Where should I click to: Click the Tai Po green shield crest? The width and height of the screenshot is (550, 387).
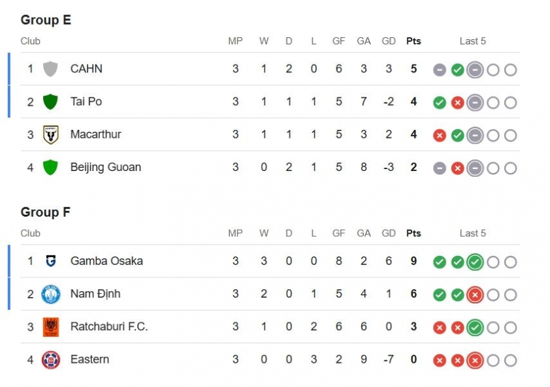tap(50, 102)
